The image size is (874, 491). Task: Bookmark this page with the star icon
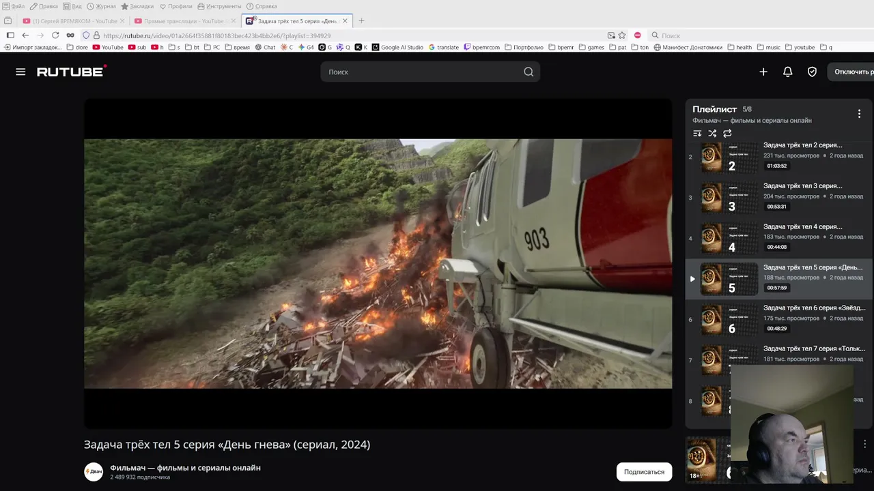622,35
